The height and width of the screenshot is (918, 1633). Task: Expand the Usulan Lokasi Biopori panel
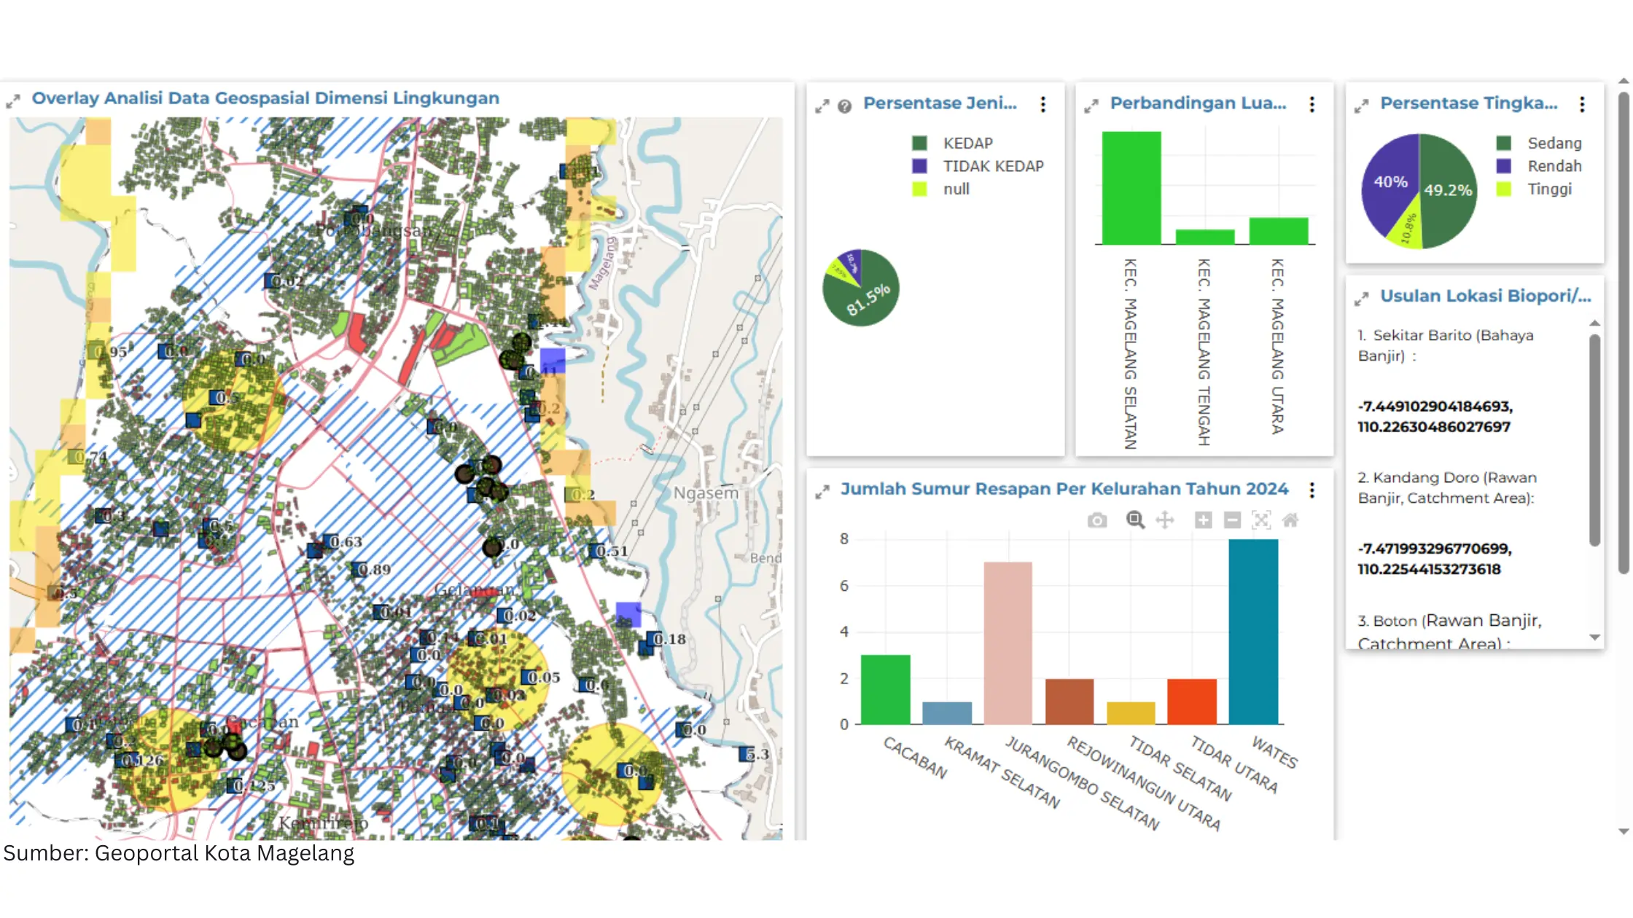pos(1361,299)
